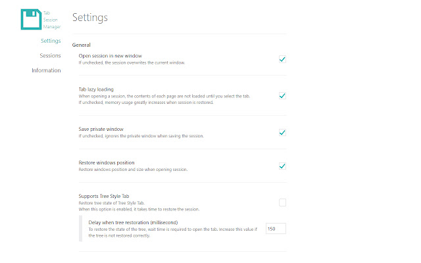This screenshot has height=263, width=421.
Task: Open the Settings sidebar menu item
Action: (x=50, y=41)
